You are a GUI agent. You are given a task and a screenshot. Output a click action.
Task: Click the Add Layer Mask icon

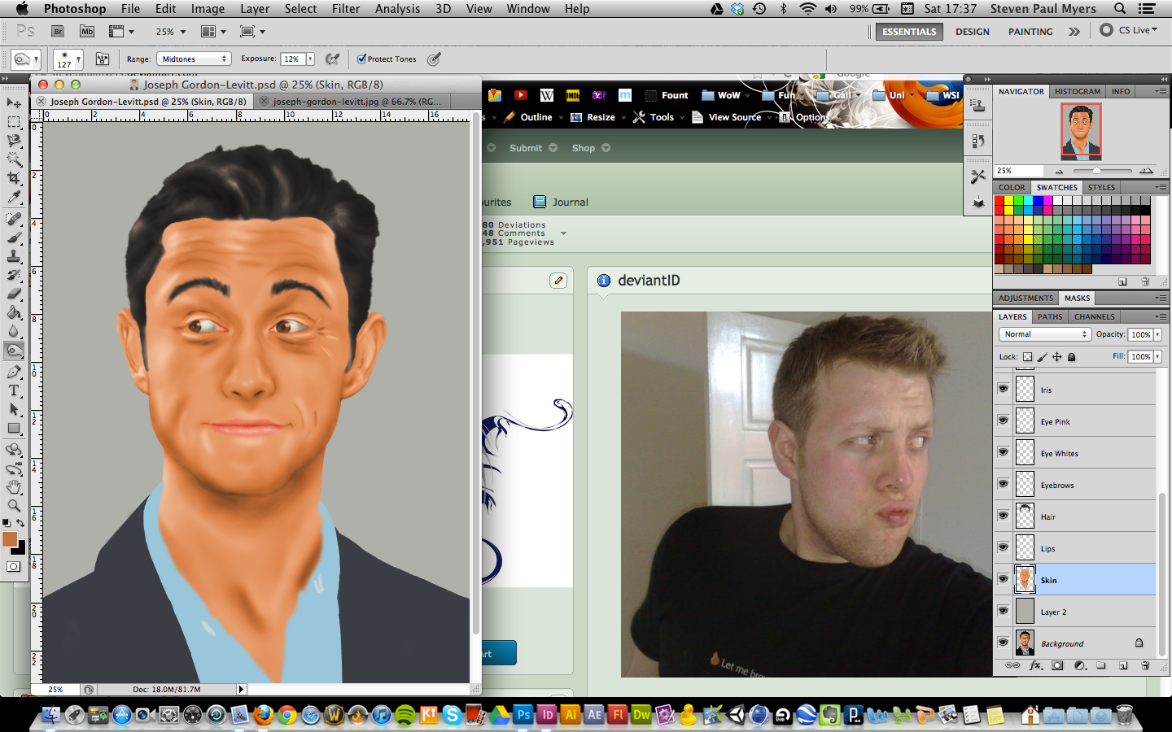tap(1057, 665)
